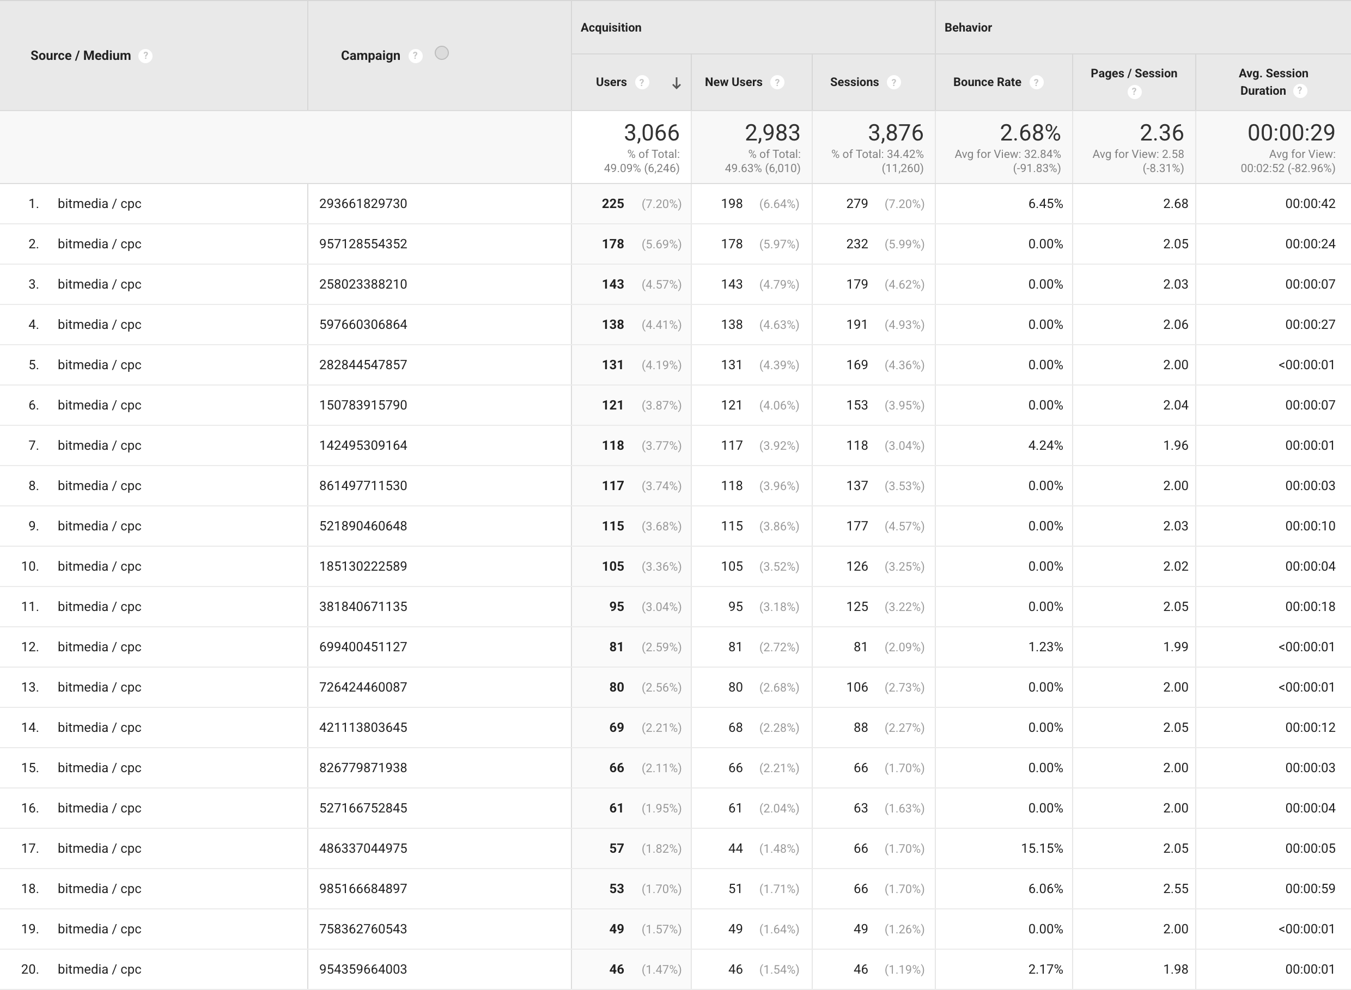Viewport: 1351px width, 990px height.
Task: Sort by New Users column
Action: click(734, 82)
